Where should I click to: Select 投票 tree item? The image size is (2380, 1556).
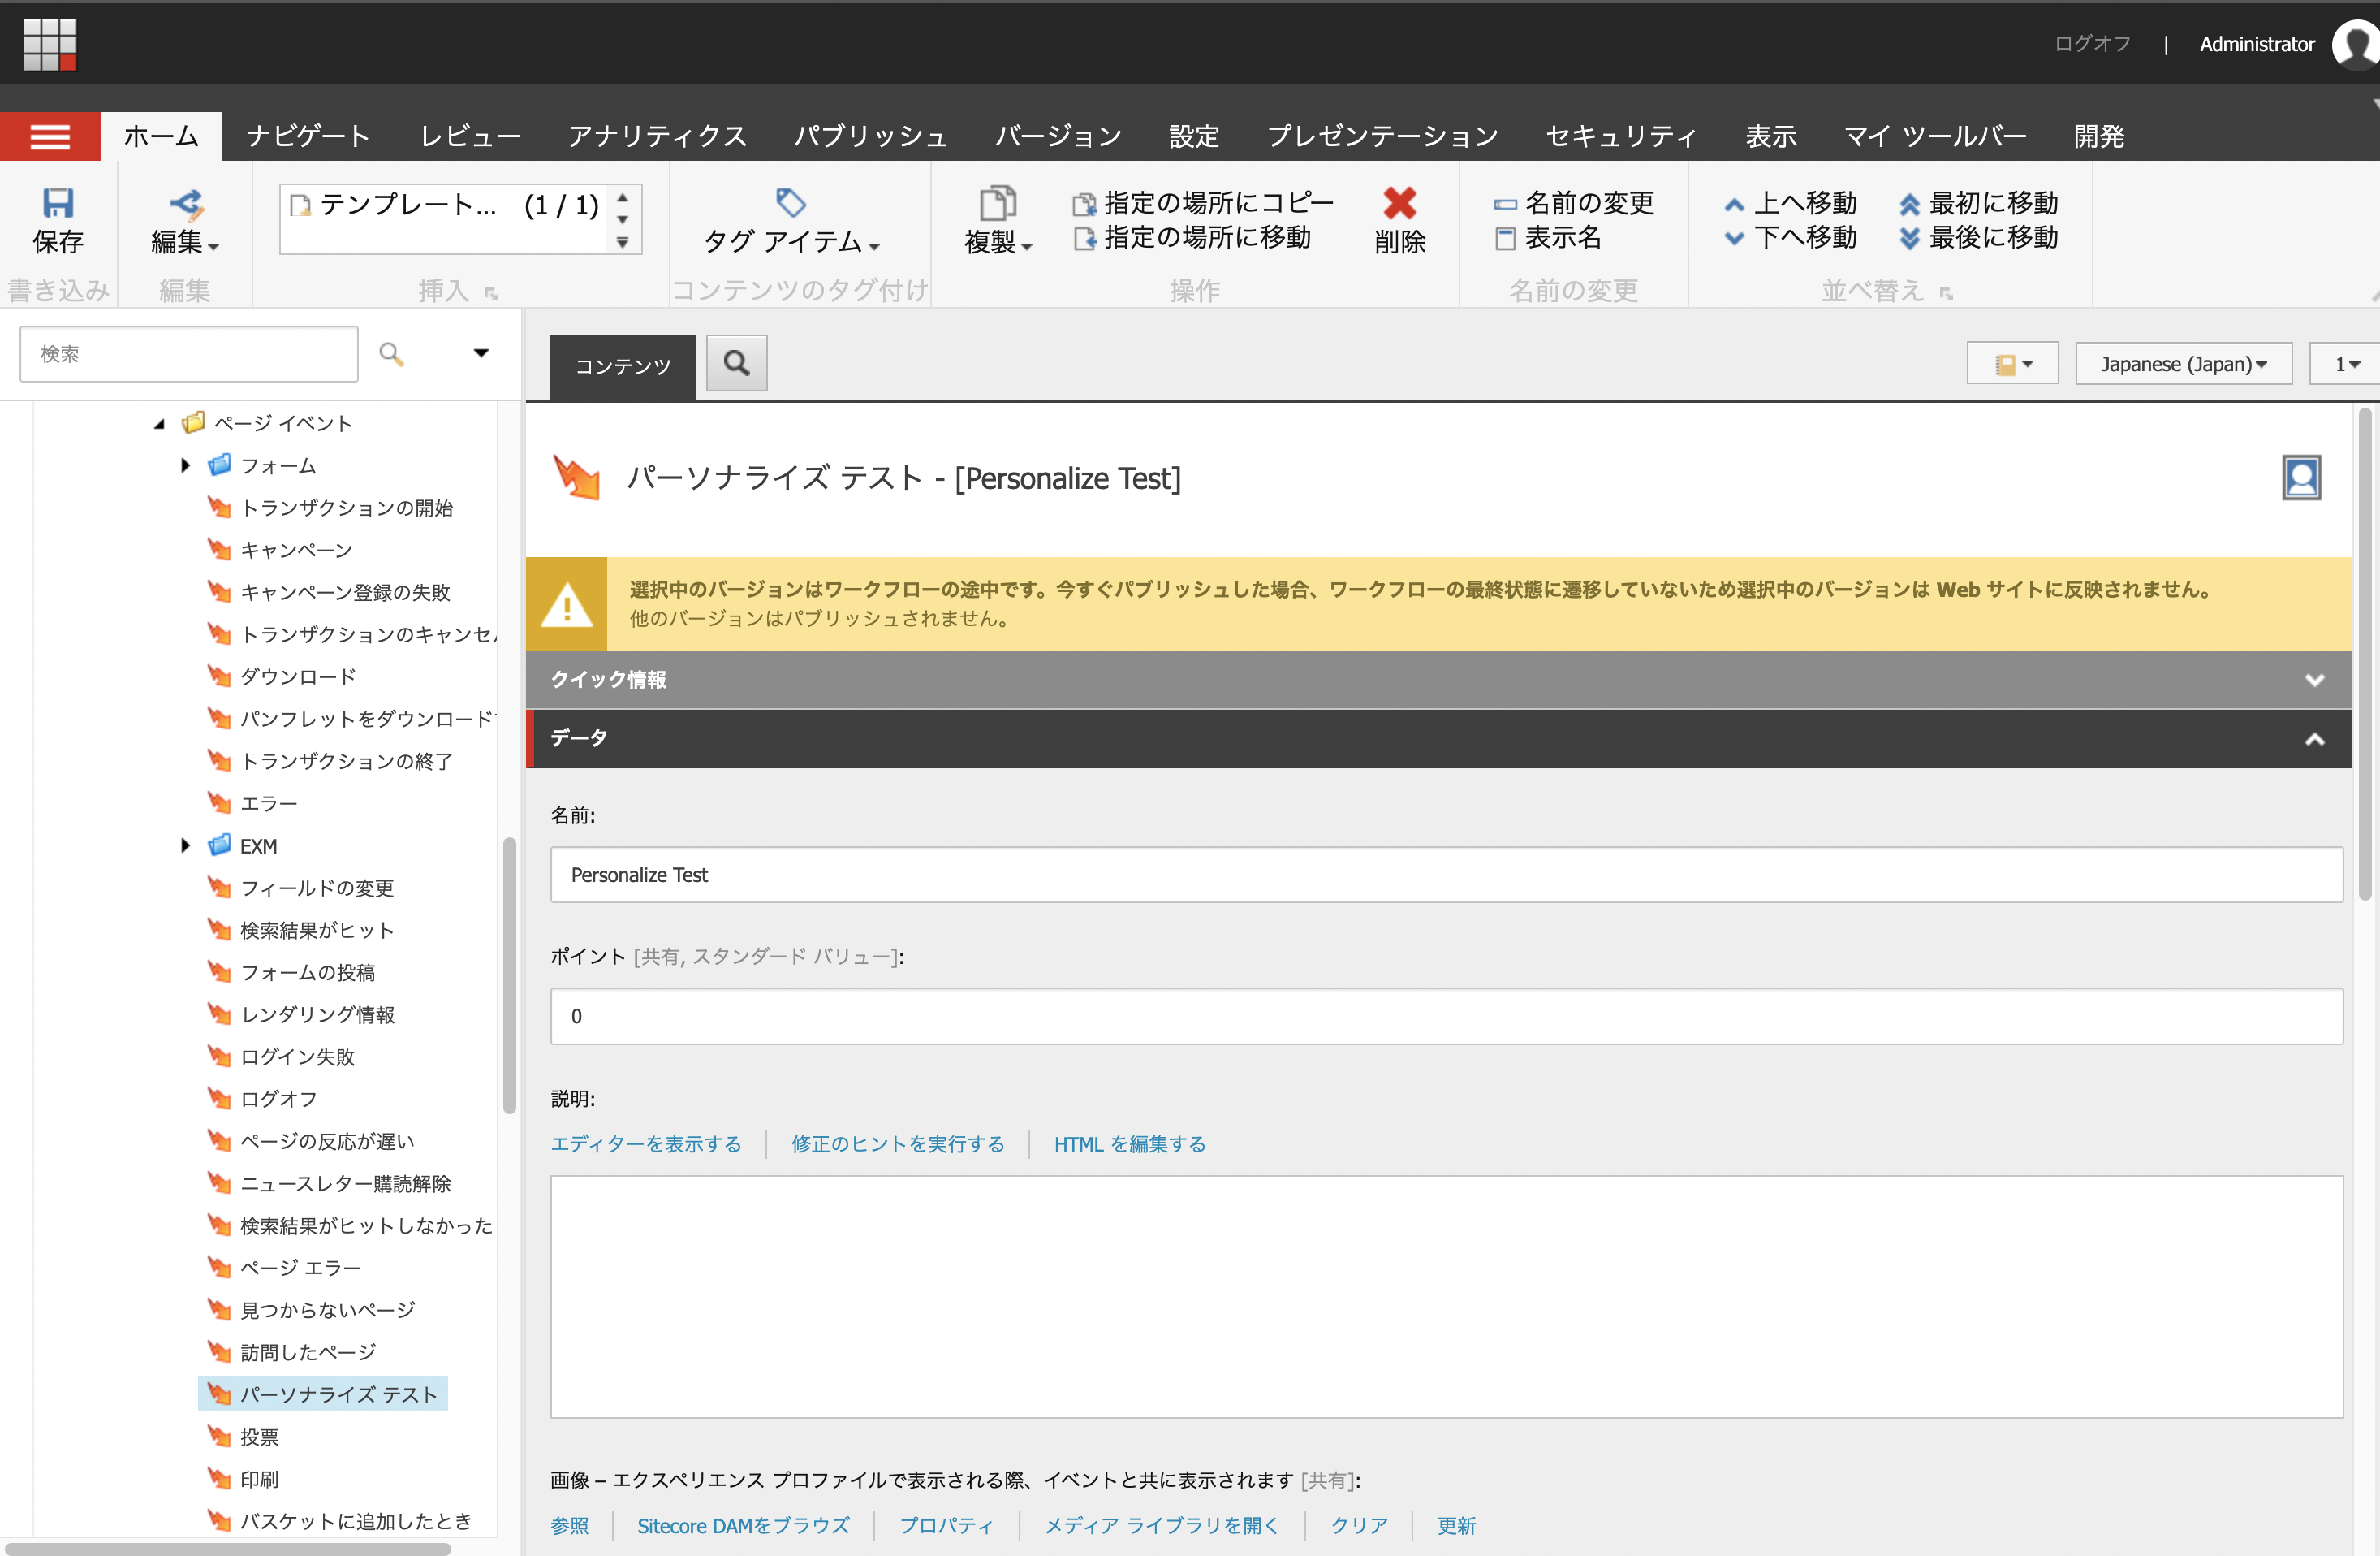pyautogui.click(x=259, y=1437)
